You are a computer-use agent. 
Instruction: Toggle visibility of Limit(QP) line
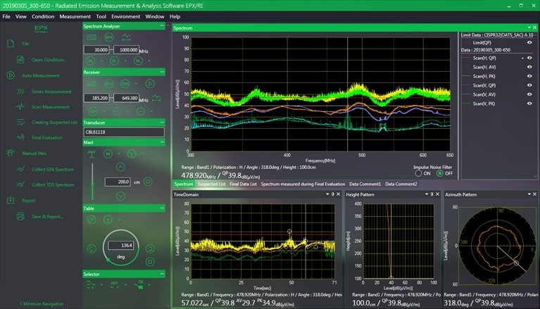[x=529, y=42]
